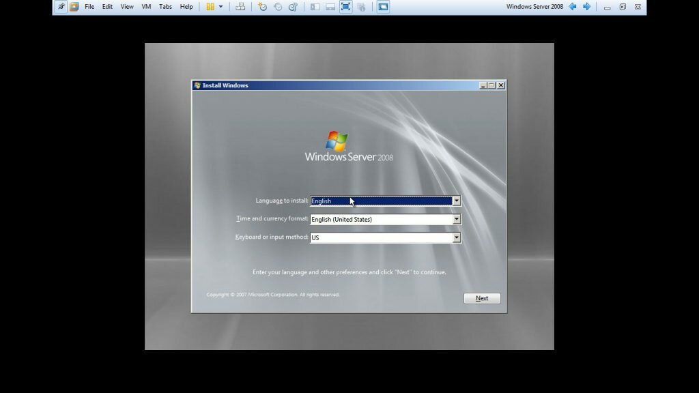
Task: Toggle full screen mode icon
Action: click(345, 7)
